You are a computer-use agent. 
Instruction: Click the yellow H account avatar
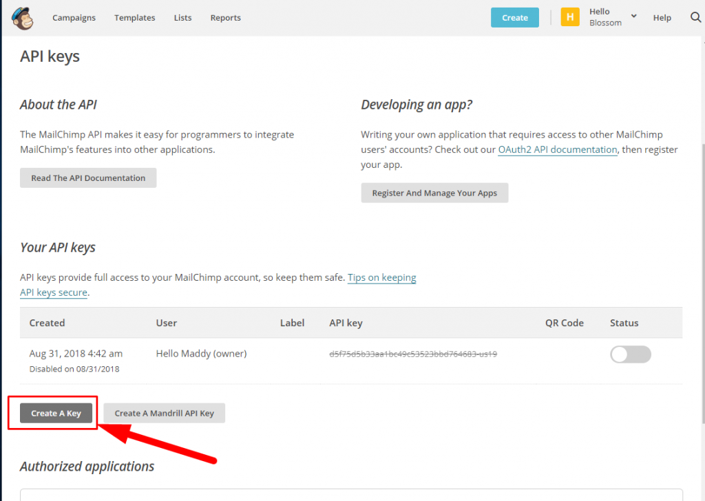point(569,17)
